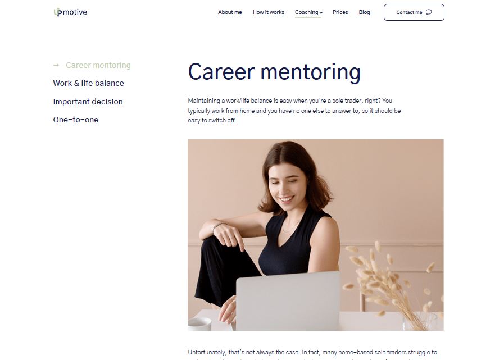This screenshot has width=504, height=360.
Task: Go to How it works
Action: (x=269, y=12)
